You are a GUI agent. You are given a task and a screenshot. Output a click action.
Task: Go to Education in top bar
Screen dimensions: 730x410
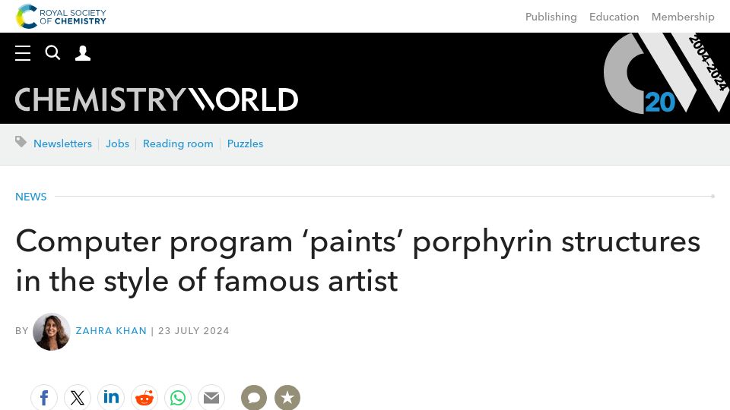tap(614, 17)
